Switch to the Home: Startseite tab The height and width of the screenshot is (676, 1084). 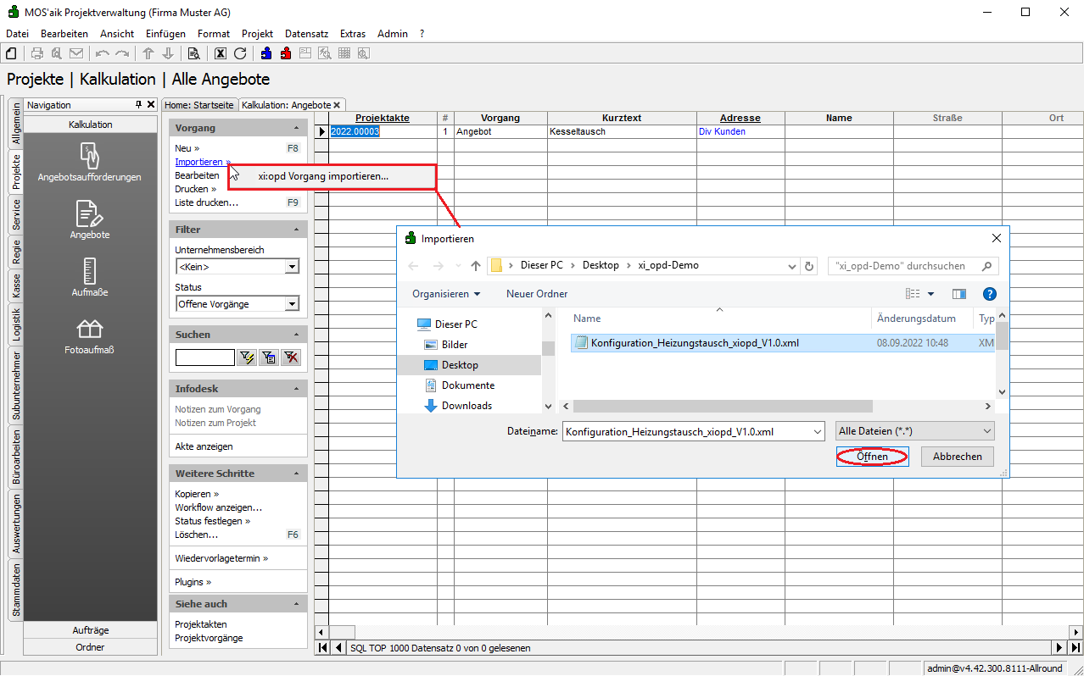tap(199, 105)
